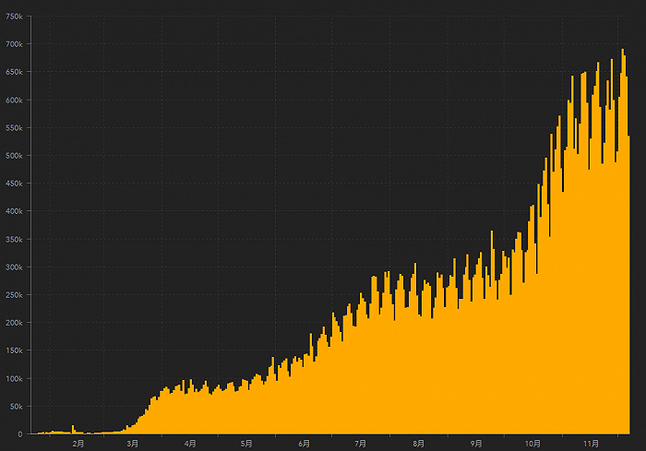Click the 500k y-axis label
This screenshot has width=646, height=451.
[14, 156]
